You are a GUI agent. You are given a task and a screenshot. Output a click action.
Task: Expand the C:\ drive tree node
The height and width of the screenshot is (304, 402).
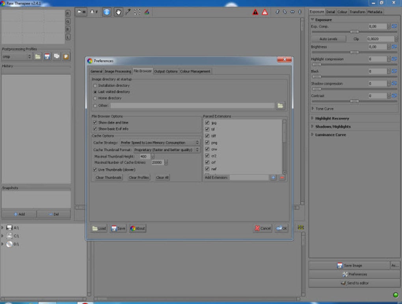click(2, 236)
